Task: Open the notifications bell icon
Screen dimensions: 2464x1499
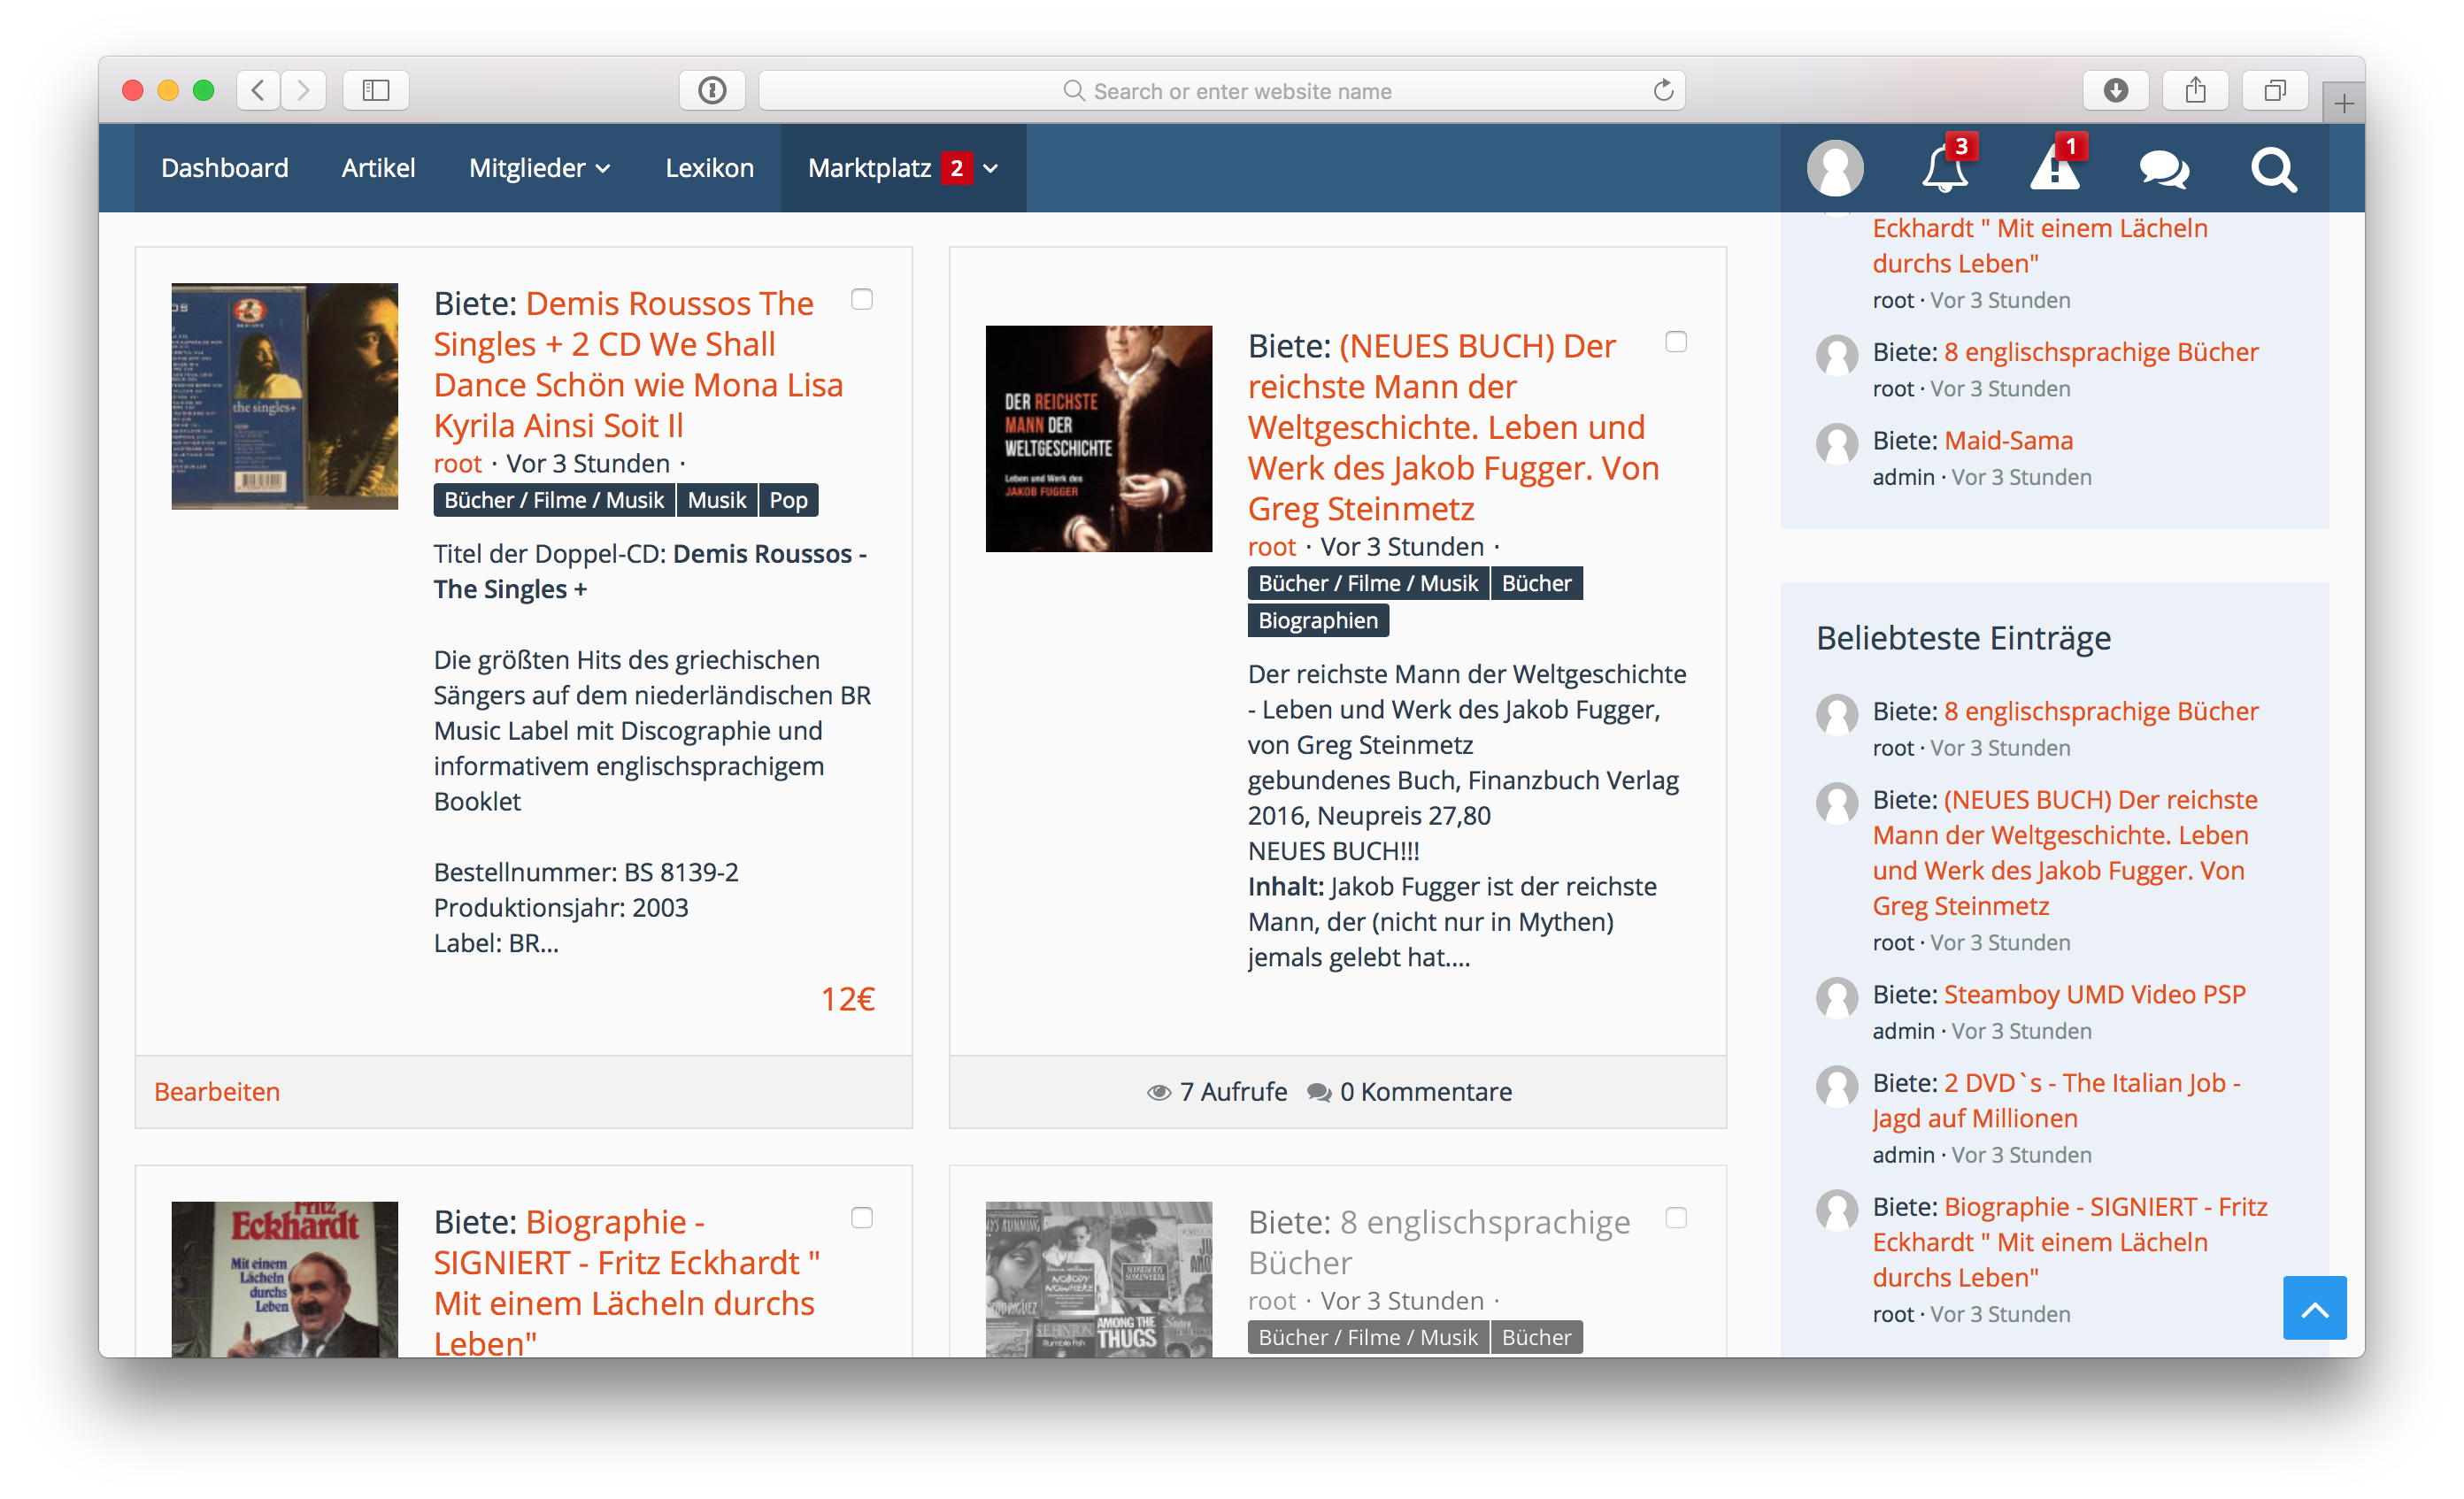Action: [1944, 169]
